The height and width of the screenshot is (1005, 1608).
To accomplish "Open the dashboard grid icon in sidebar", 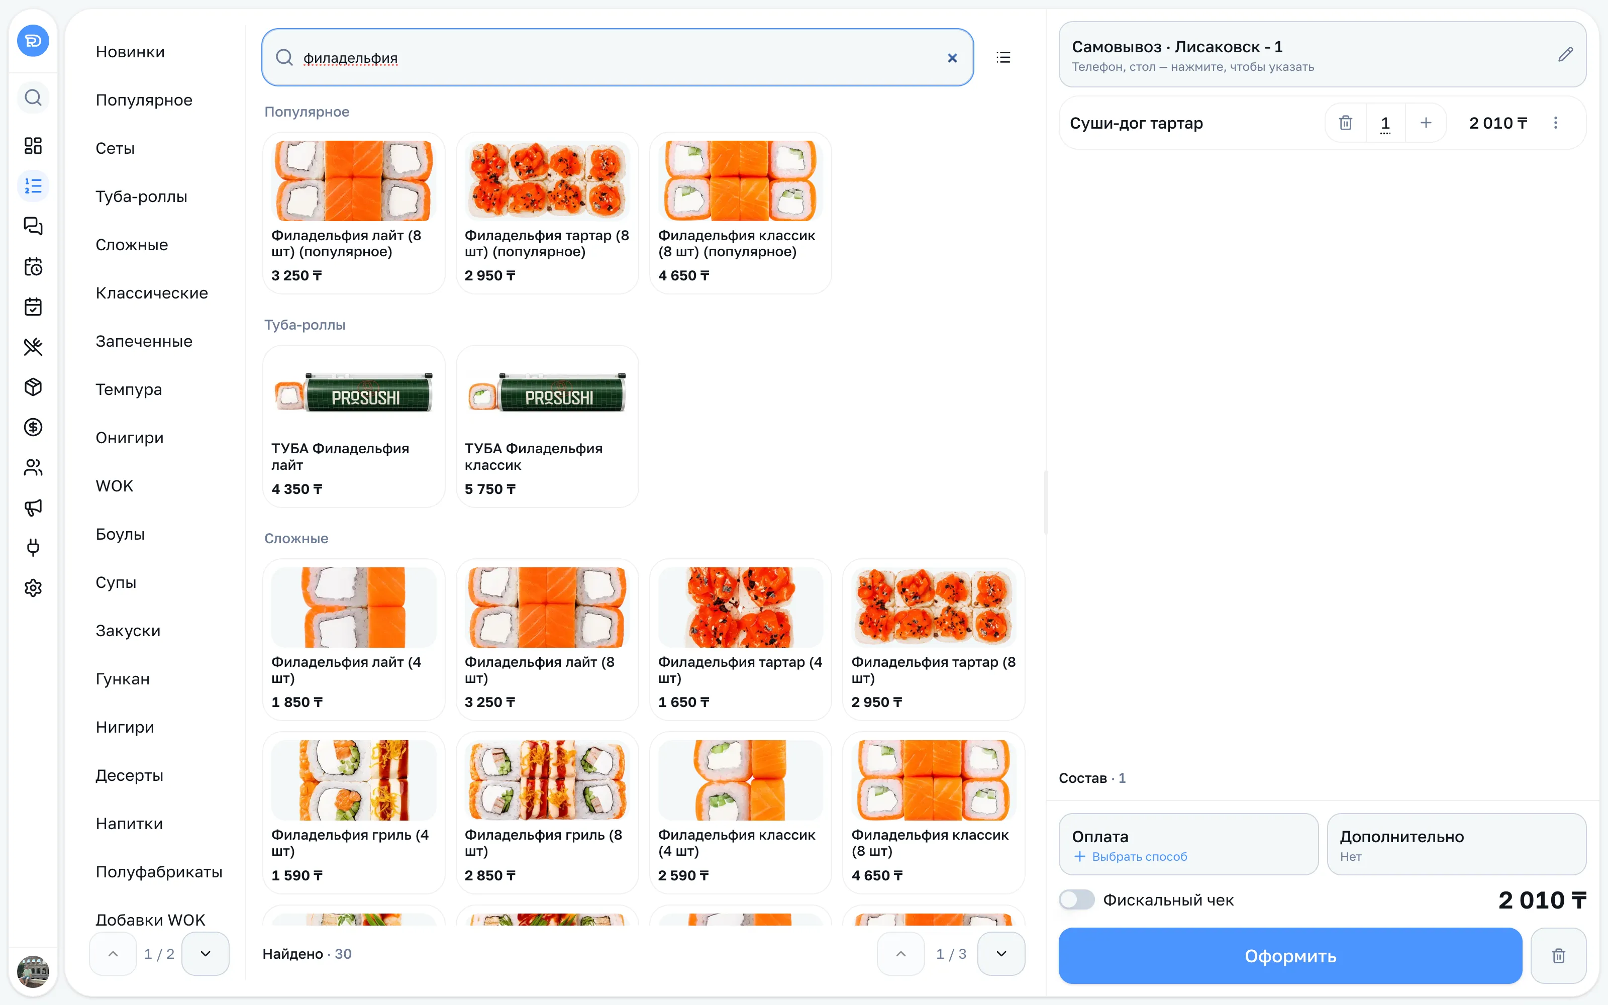I will tap(33, 146).
